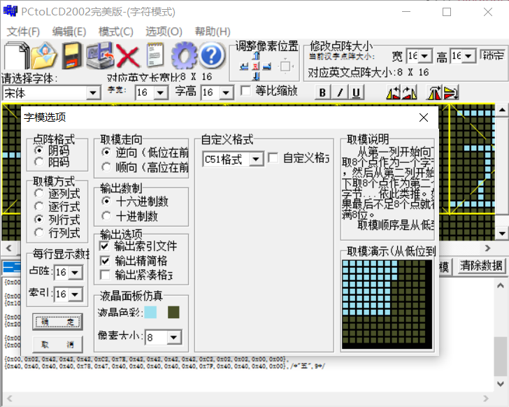Viewport: 509px width, 407px height.
Task: Click the horizontal mirror flip icon
Action: [434, 92]
